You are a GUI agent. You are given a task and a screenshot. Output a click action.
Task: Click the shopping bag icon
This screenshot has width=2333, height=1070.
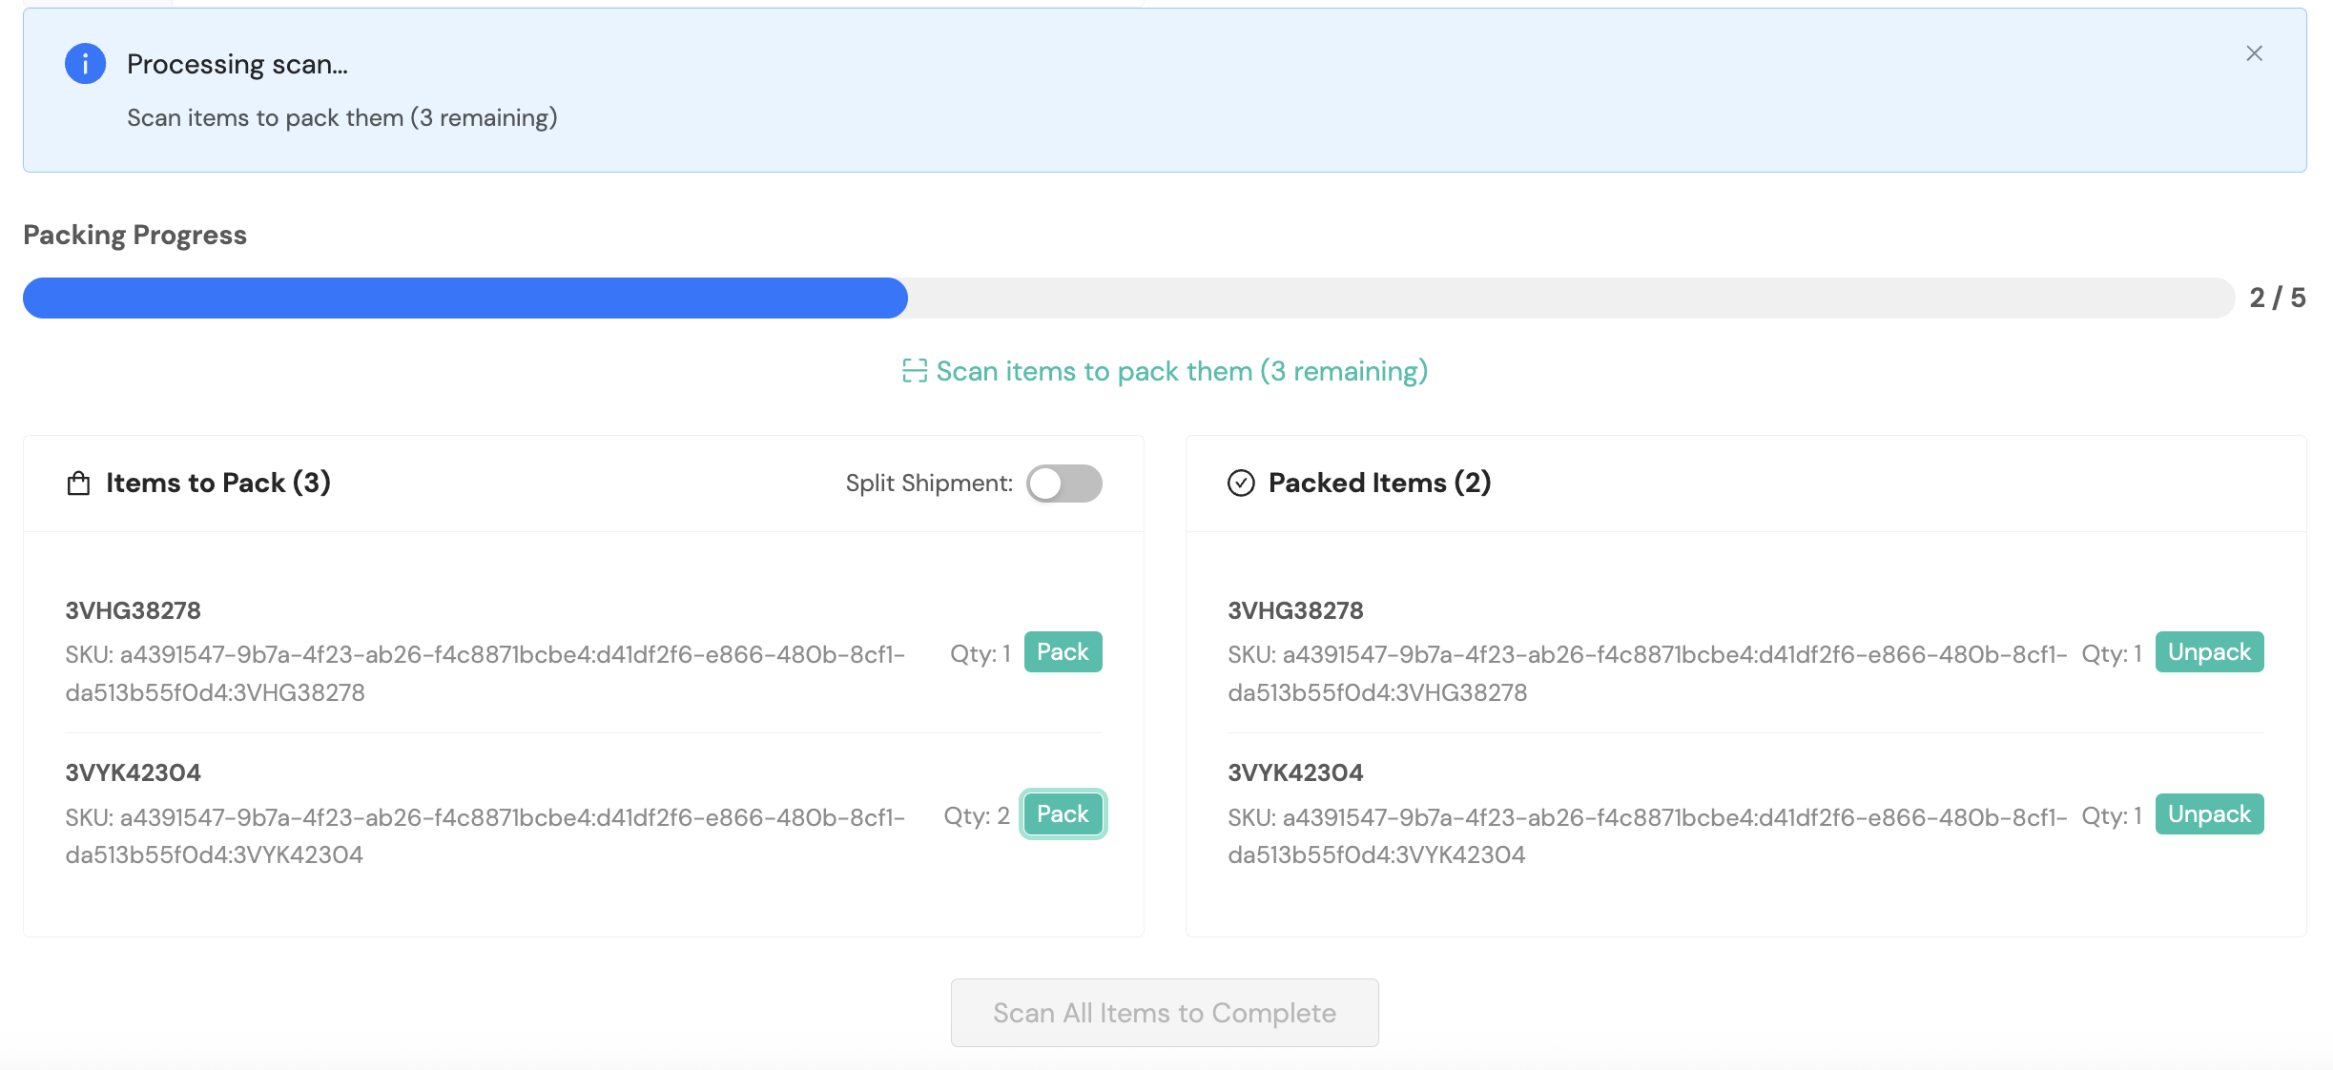coord(78,484)
